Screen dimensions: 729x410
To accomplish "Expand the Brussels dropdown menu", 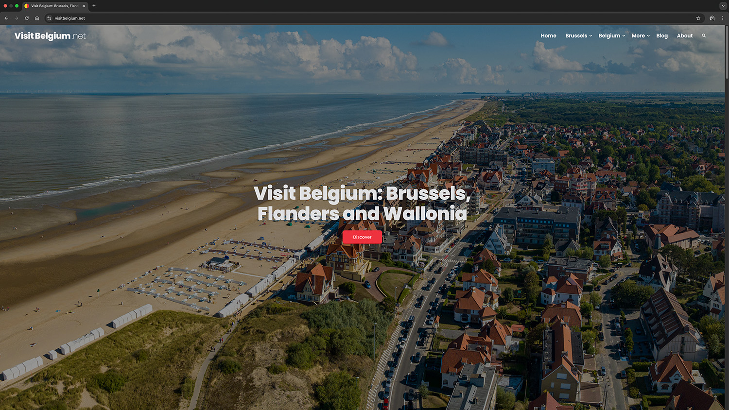I will (579, 36).
